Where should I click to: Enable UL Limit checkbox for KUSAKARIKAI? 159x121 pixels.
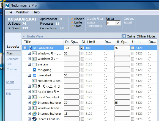[x=133, y=48]
